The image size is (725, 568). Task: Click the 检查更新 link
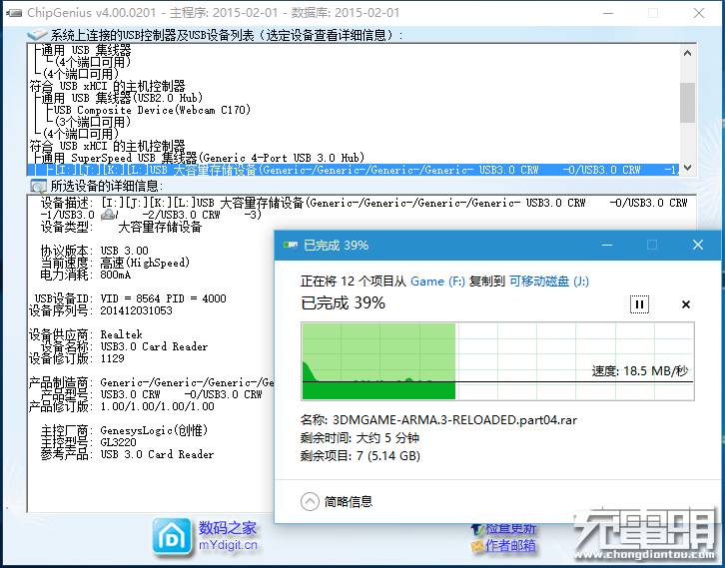510,528
